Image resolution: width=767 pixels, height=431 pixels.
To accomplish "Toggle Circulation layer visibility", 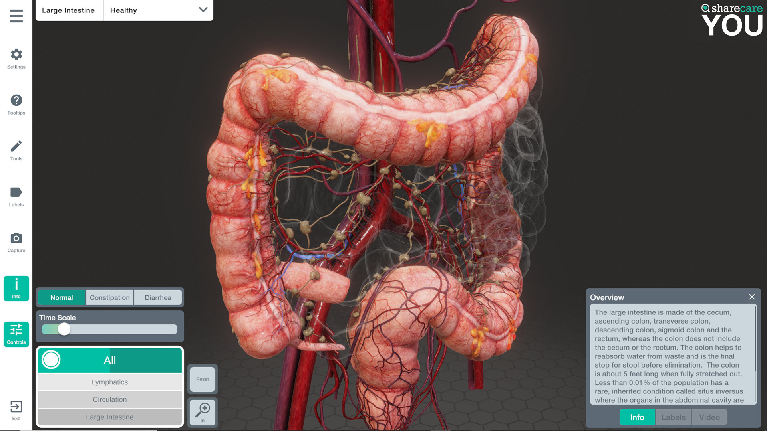I will (109, 399).
